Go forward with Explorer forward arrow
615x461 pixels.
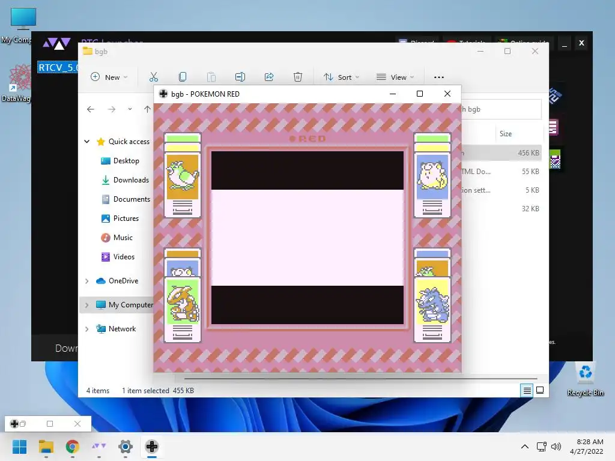click(x=112, y=109)
